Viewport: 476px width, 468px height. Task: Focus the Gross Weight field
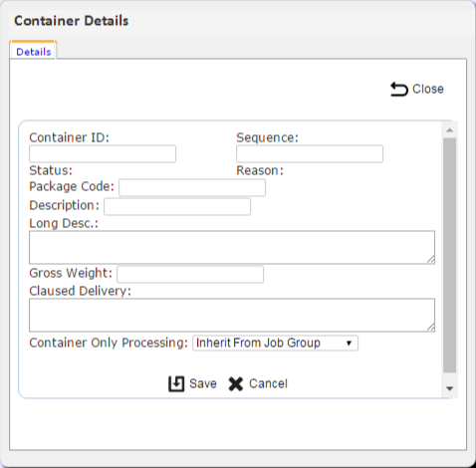point(190,275)
